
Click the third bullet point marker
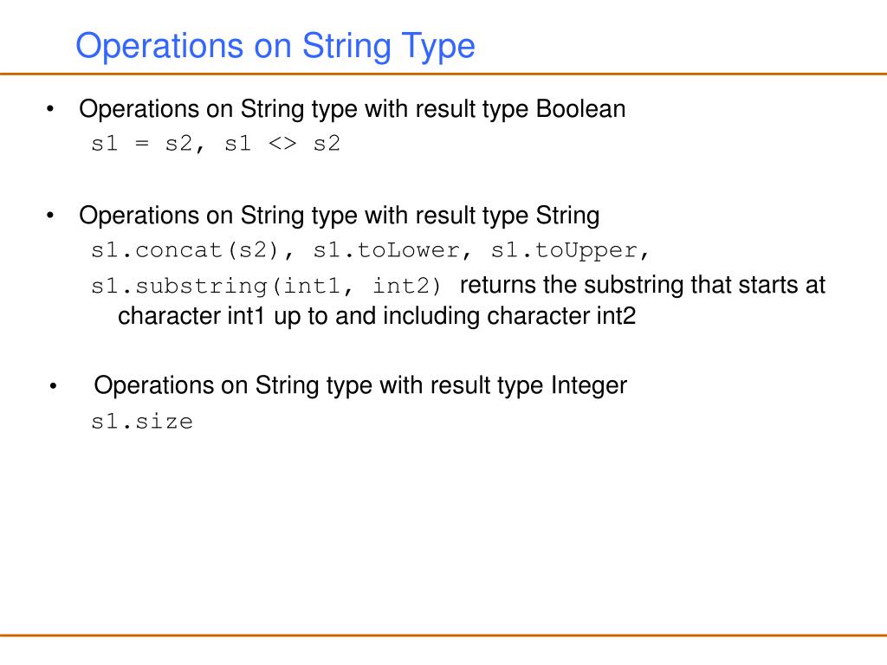point(53,386)
